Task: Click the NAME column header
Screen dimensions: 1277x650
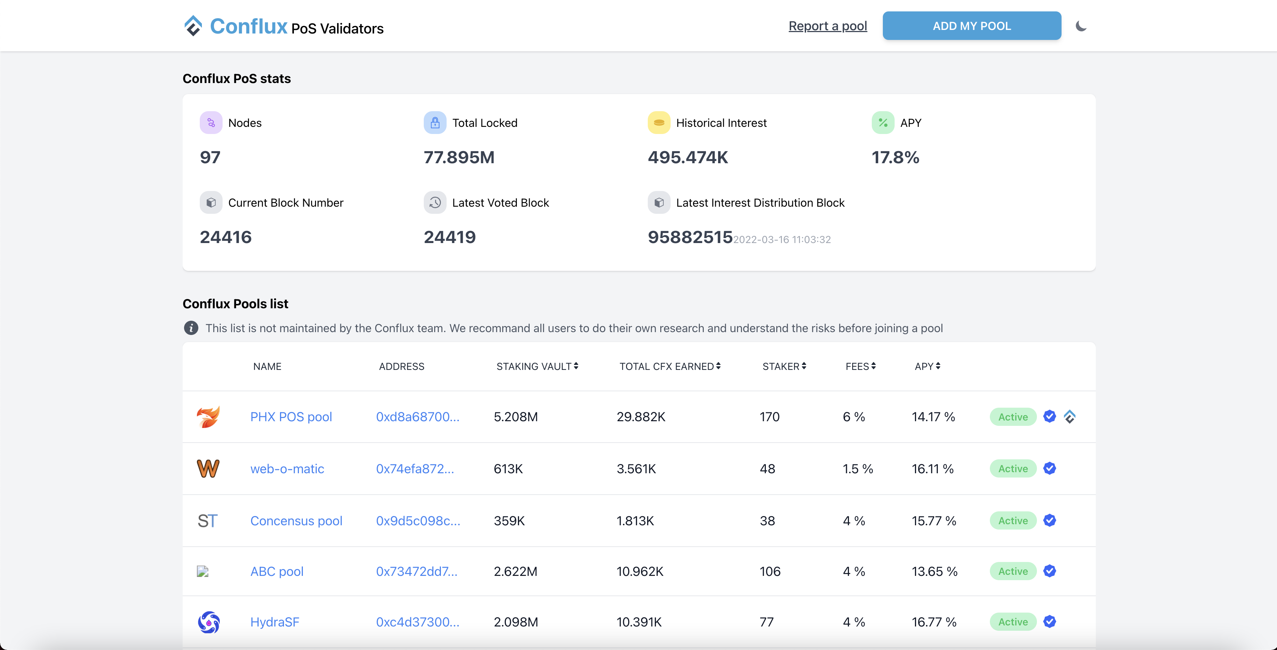Action: 267,366
